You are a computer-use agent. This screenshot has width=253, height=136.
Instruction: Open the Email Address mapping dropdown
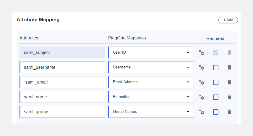151,82
